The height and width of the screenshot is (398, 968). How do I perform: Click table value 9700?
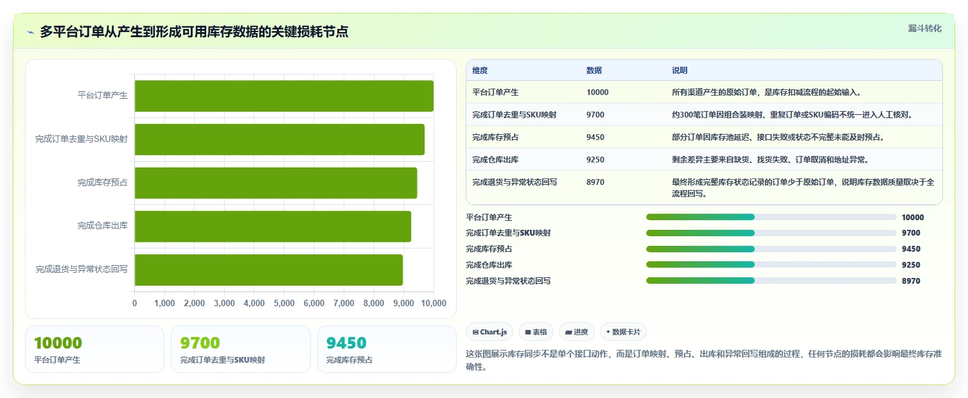[595, 115]
